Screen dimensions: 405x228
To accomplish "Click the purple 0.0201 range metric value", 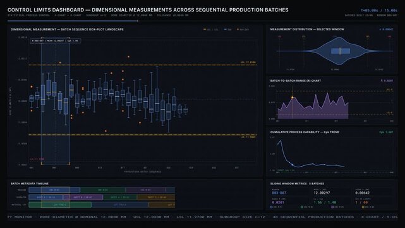I will click(278, 203).
